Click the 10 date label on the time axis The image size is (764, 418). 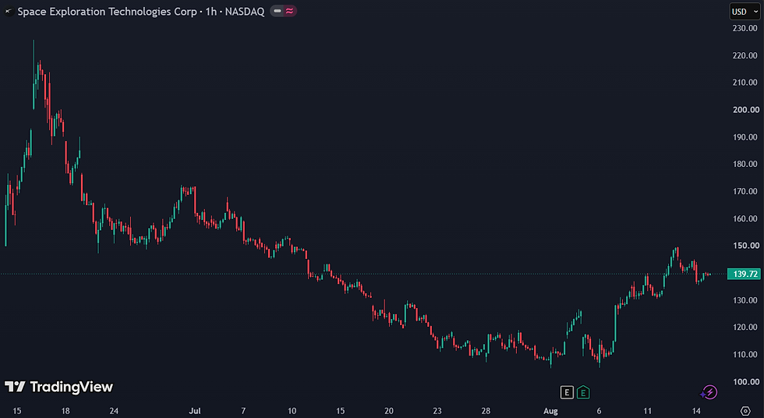(292, 411)
